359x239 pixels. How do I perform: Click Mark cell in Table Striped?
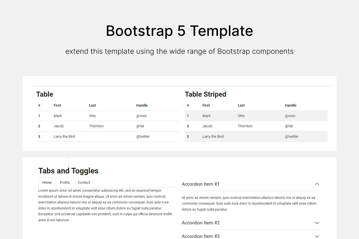click(206, 116)
